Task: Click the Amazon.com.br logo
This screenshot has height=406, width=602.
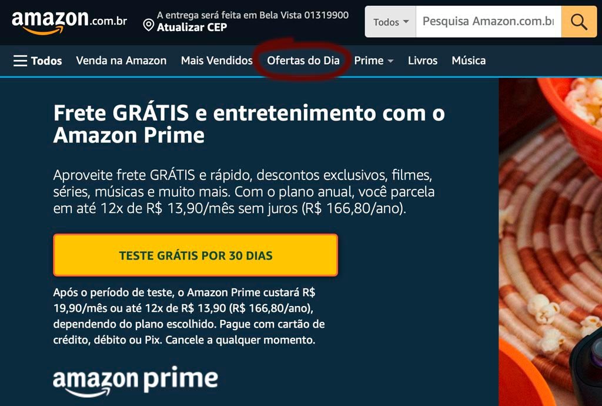Action: [x=69, y=22]
